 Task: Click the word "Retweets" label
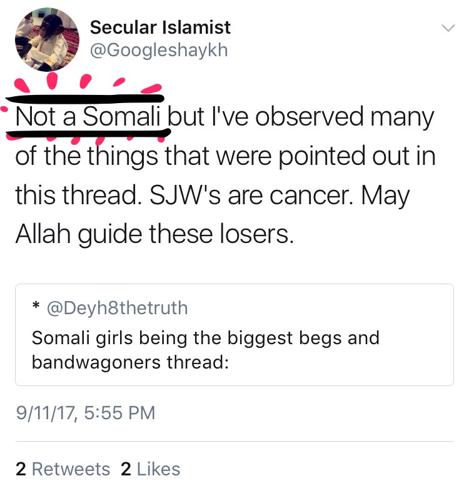(x=71, y=469)
